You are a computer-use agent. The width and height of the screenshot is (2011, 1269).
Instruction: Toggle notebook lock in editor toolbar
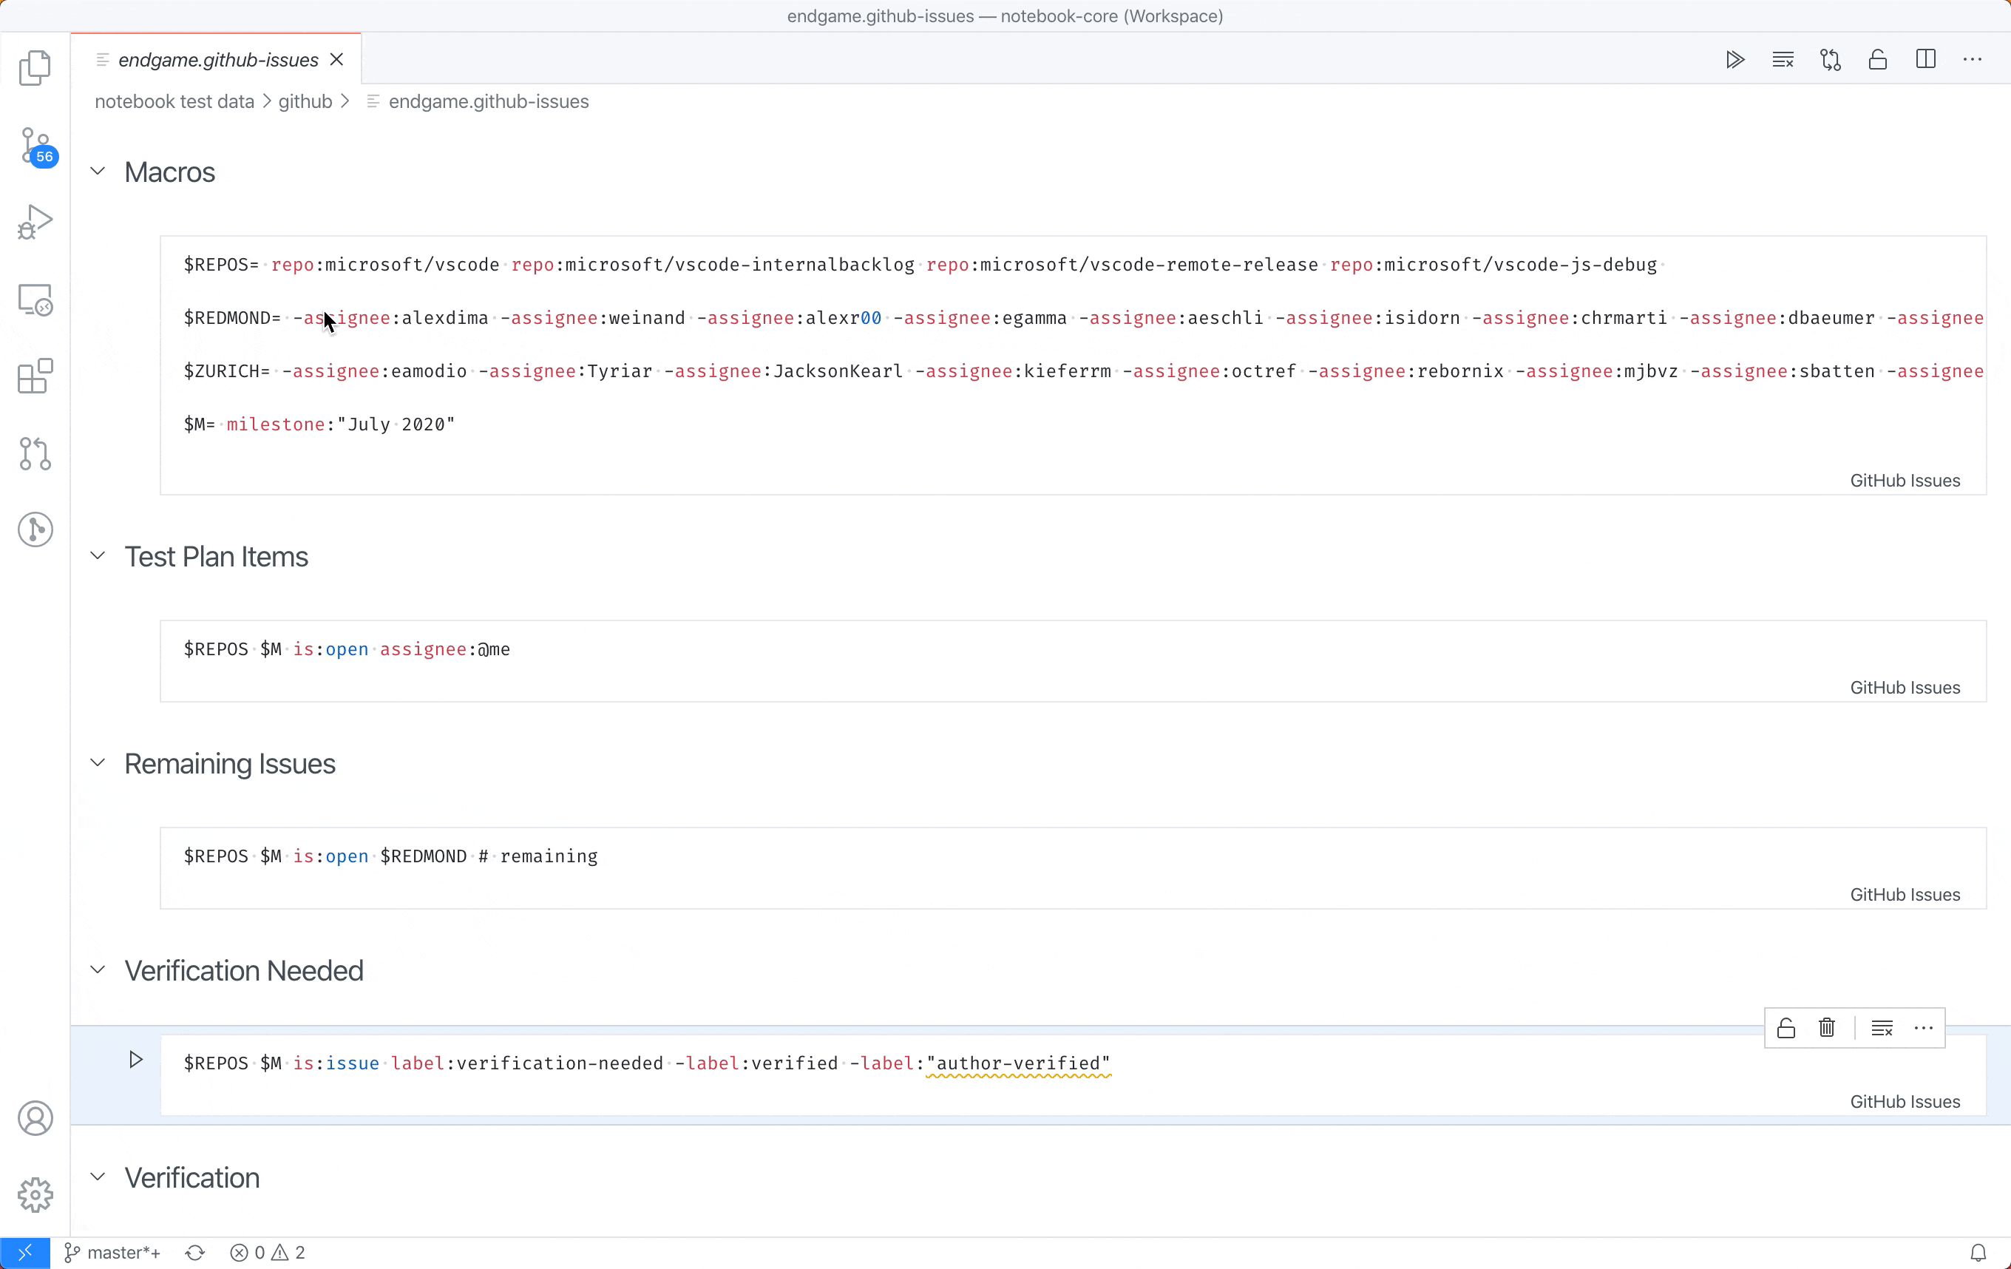[1878, 59]
